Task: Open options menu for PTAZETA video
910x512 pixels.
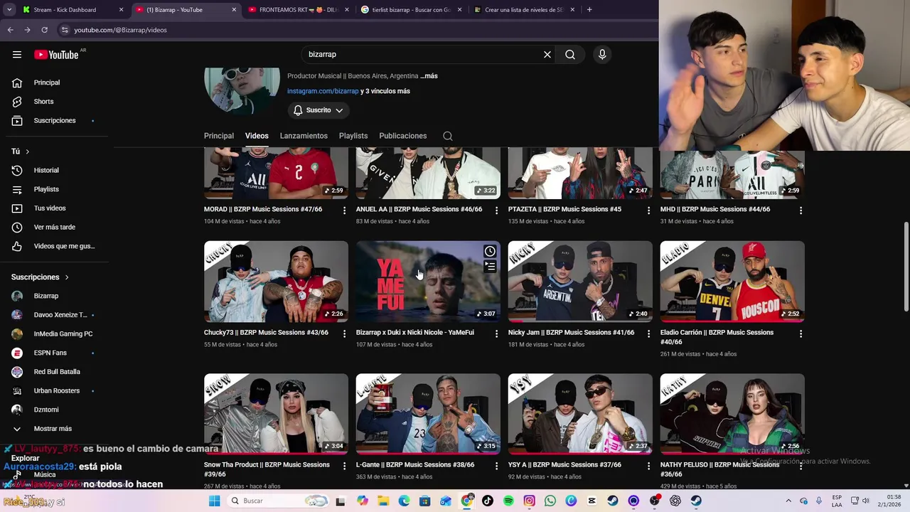Action: click(x=648, y=210)
